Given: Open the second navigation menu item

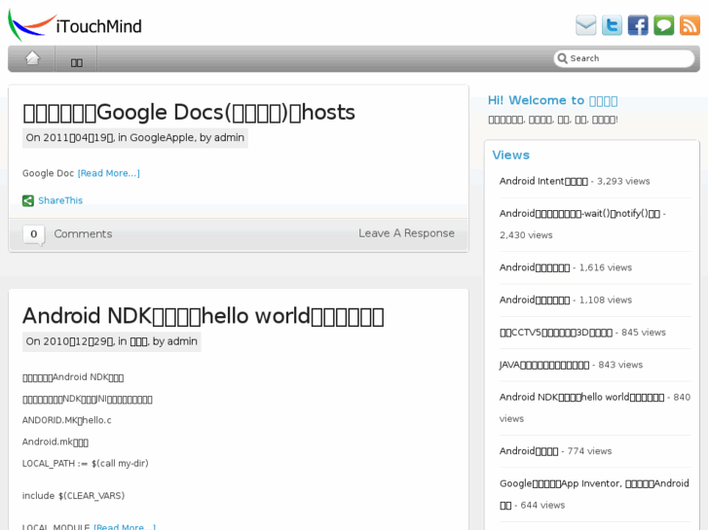Looking at the screenshot, I should pyautogui.click(x=77, y=60).
